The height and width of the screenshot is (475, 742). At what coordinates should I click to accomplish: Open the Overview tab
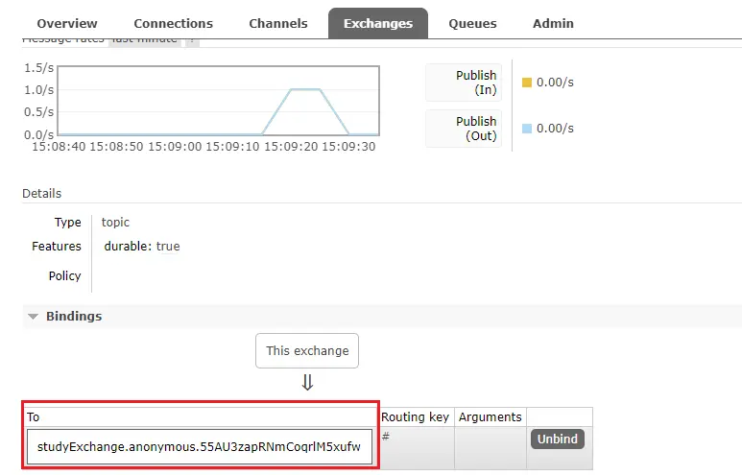[x=67, y=23]
